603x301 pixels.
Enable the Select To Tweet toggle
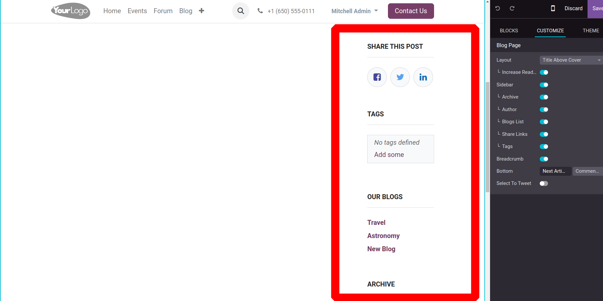(544, 183)
